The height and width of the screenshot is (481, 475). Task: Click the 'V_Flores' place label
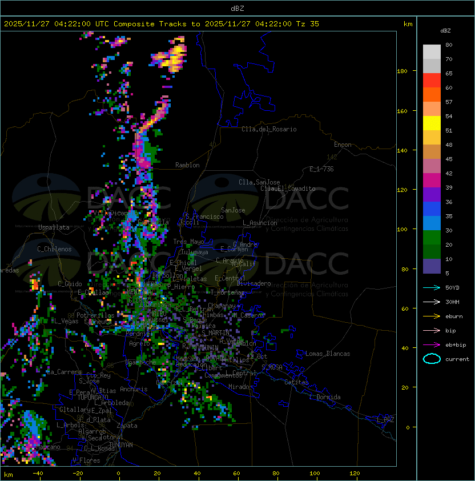[86, 460]
